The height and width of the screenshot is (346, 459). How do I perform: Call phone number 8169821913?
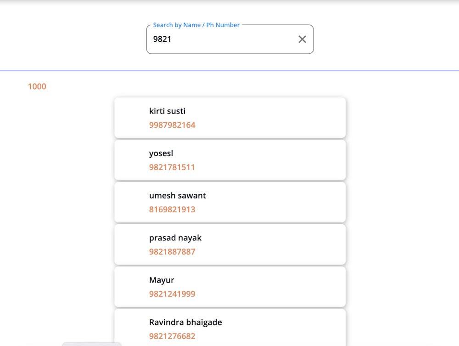(x=172, y=209)
